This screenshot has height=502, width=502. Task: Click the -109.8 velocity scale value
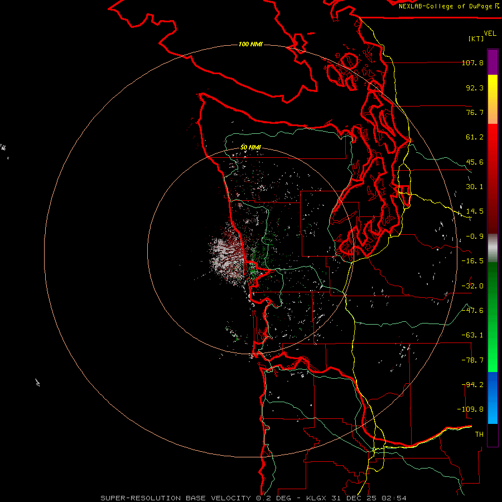pyautogui.click(x=470, y=409)
